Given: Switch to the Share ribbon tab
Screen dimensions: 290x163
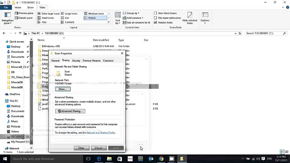Looking at the screenshot, I should click(30, 7).
